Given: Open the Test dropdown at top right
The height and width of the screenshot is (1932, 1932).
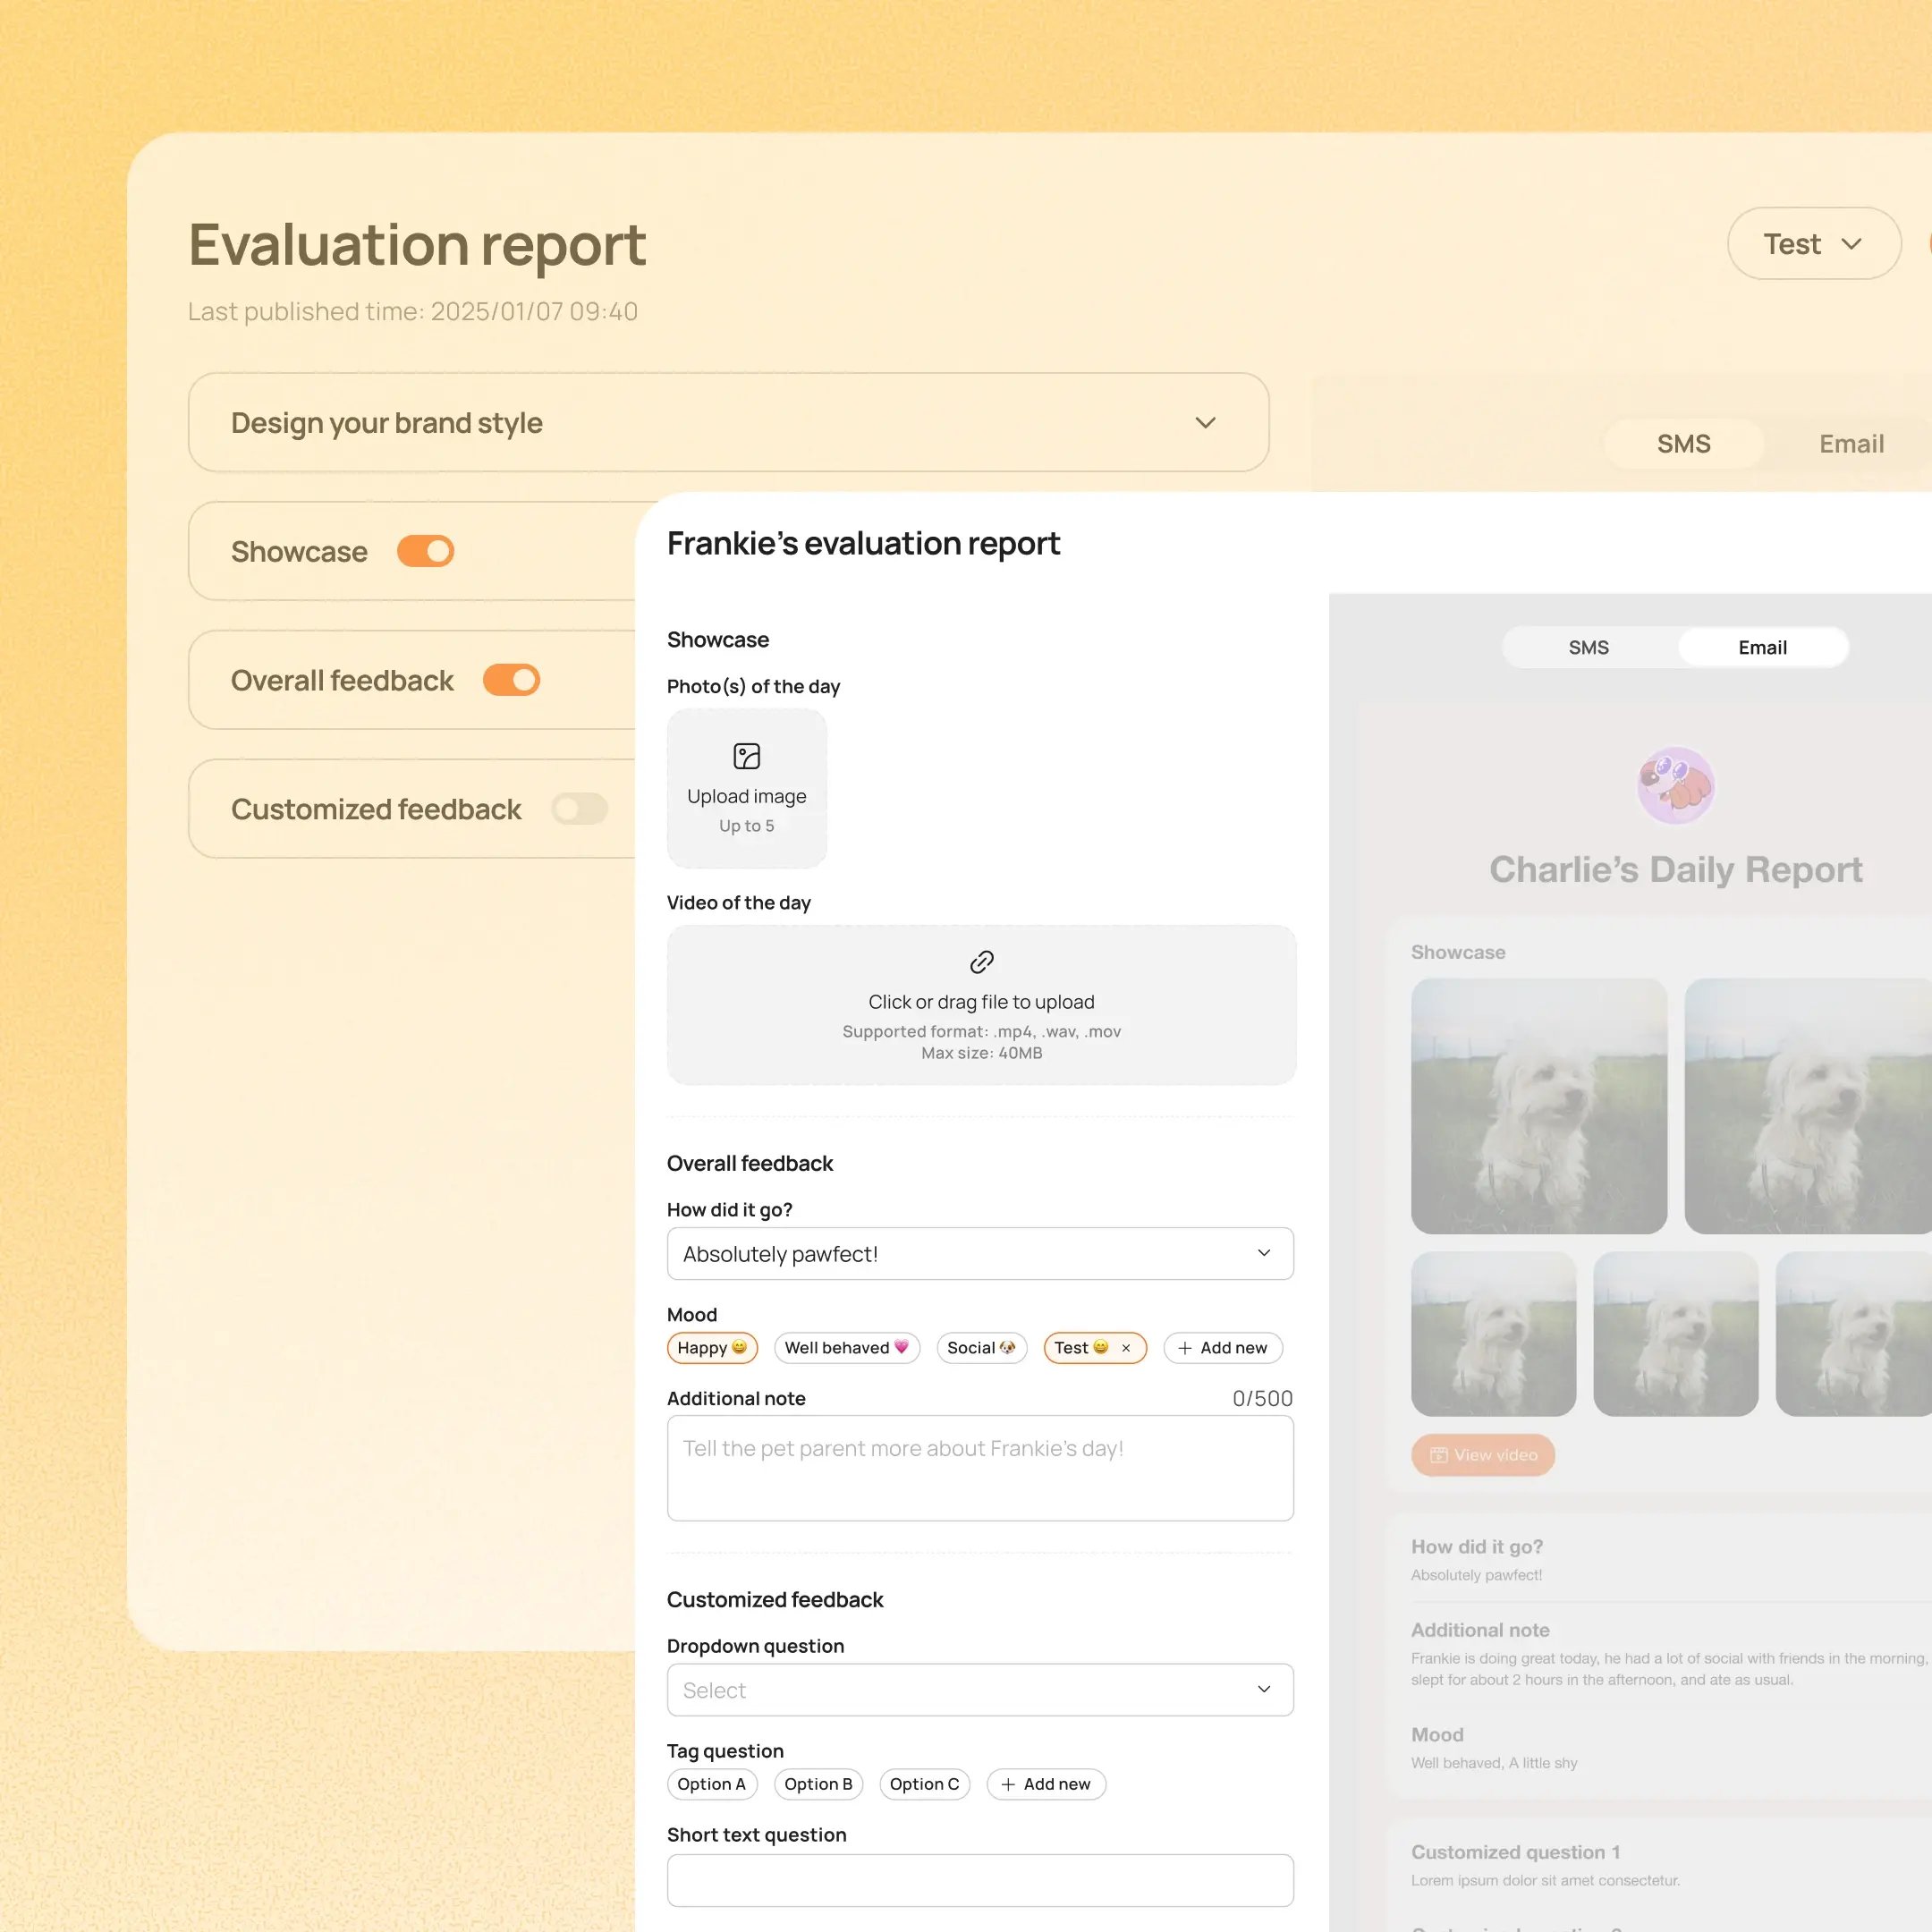Looking at the screenshot, I should click(x=1814, y=244).
